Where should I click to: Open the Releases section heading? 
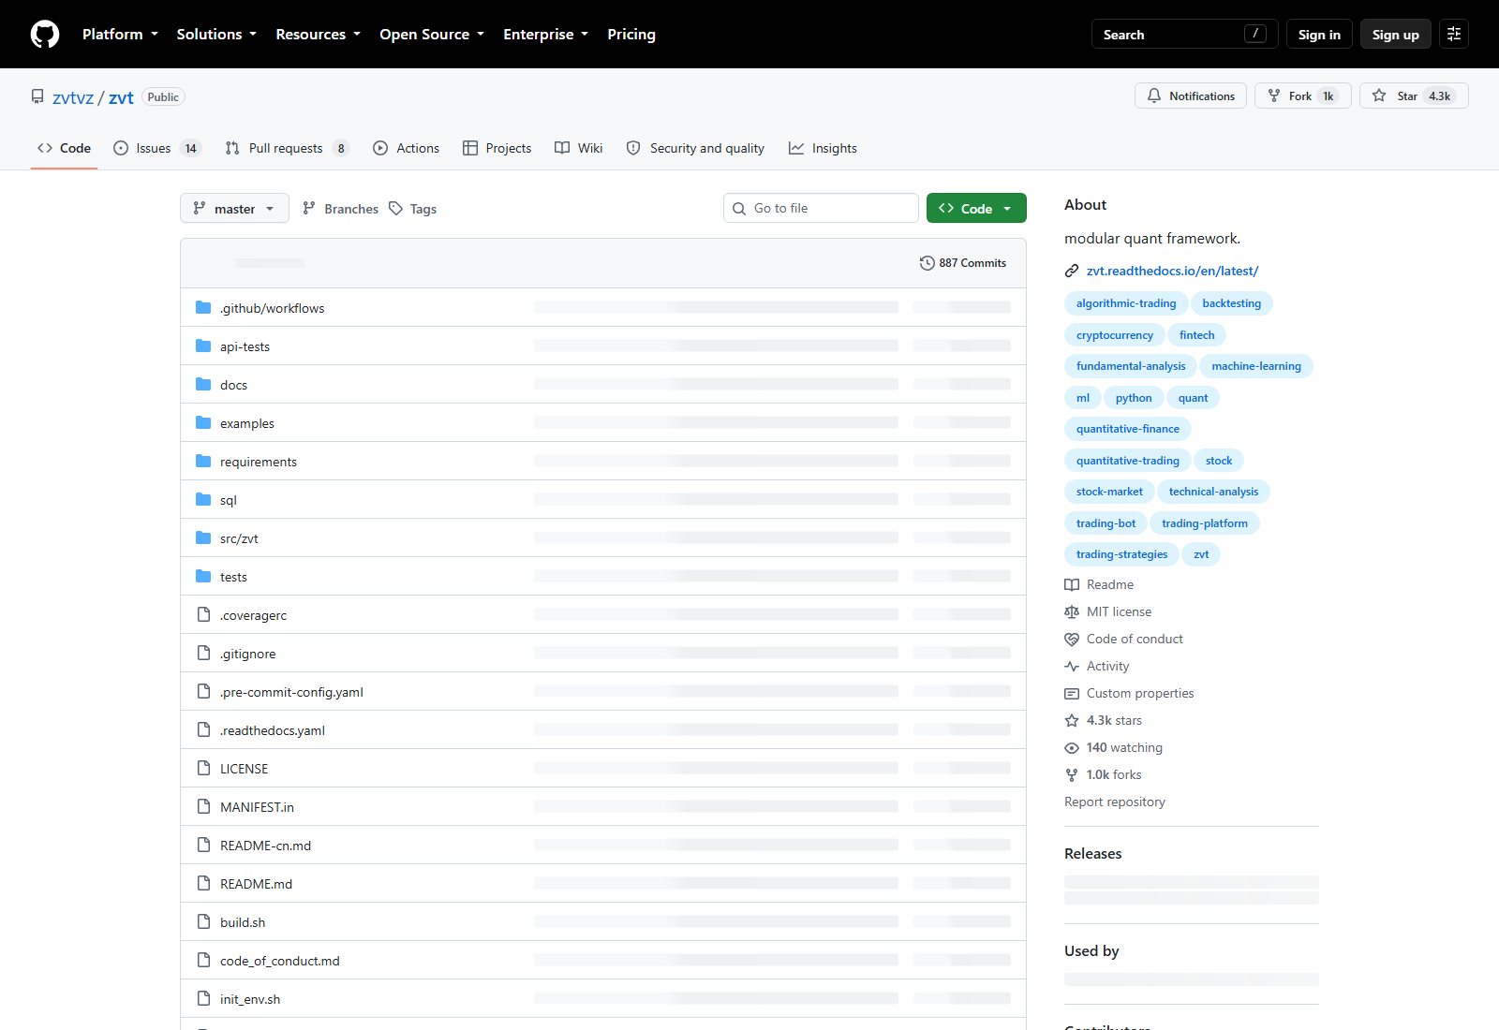pyautogui.click(x=1092, y=854)
